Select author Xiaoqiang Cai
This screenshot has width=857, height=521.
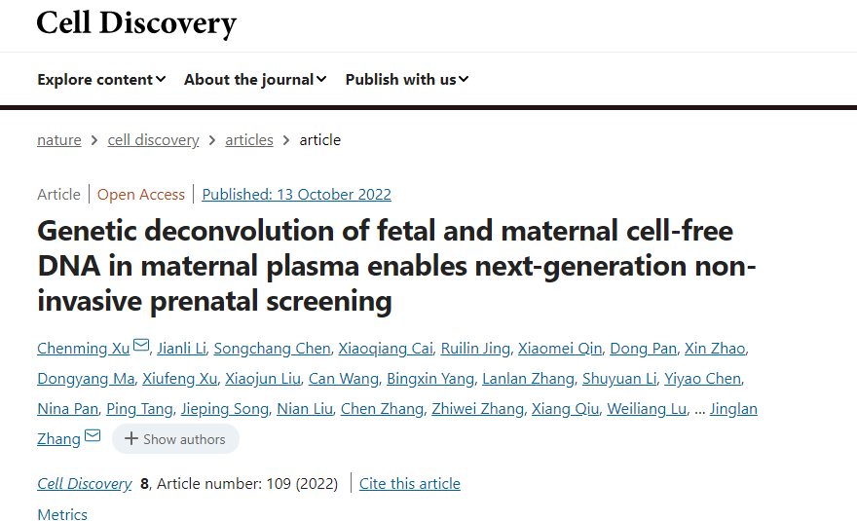coord(386,349)
